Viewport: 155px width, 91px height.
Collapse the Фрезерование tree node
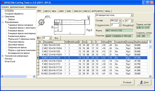(3, 22)
